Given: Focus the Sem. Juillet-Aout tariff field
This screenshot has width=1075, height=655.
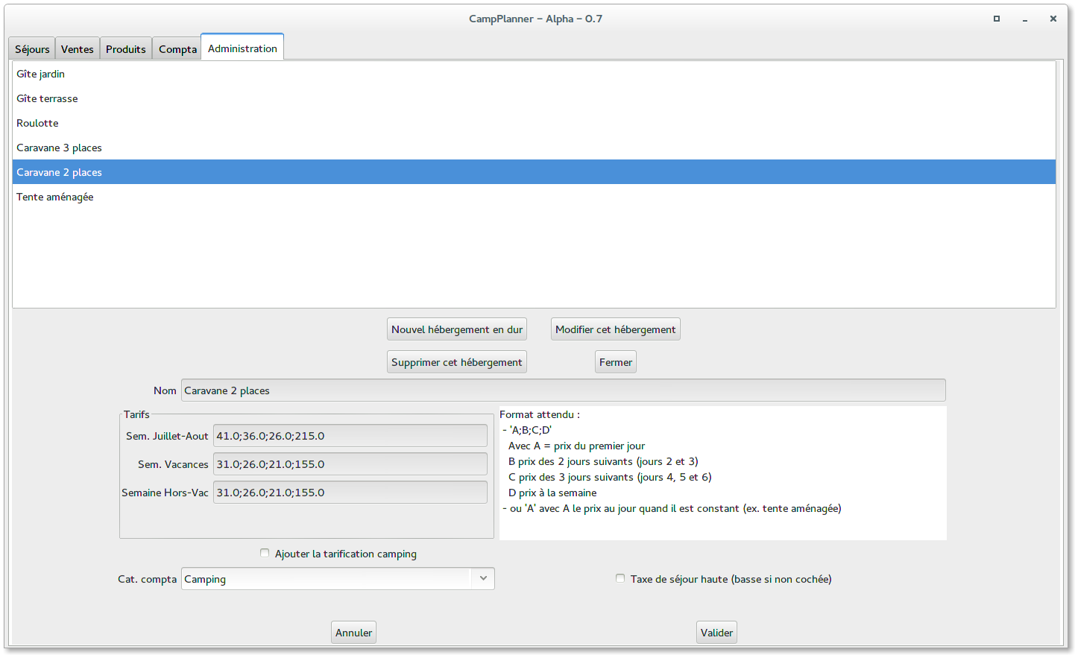Looking at the screenshot, I should click(350, 436).
